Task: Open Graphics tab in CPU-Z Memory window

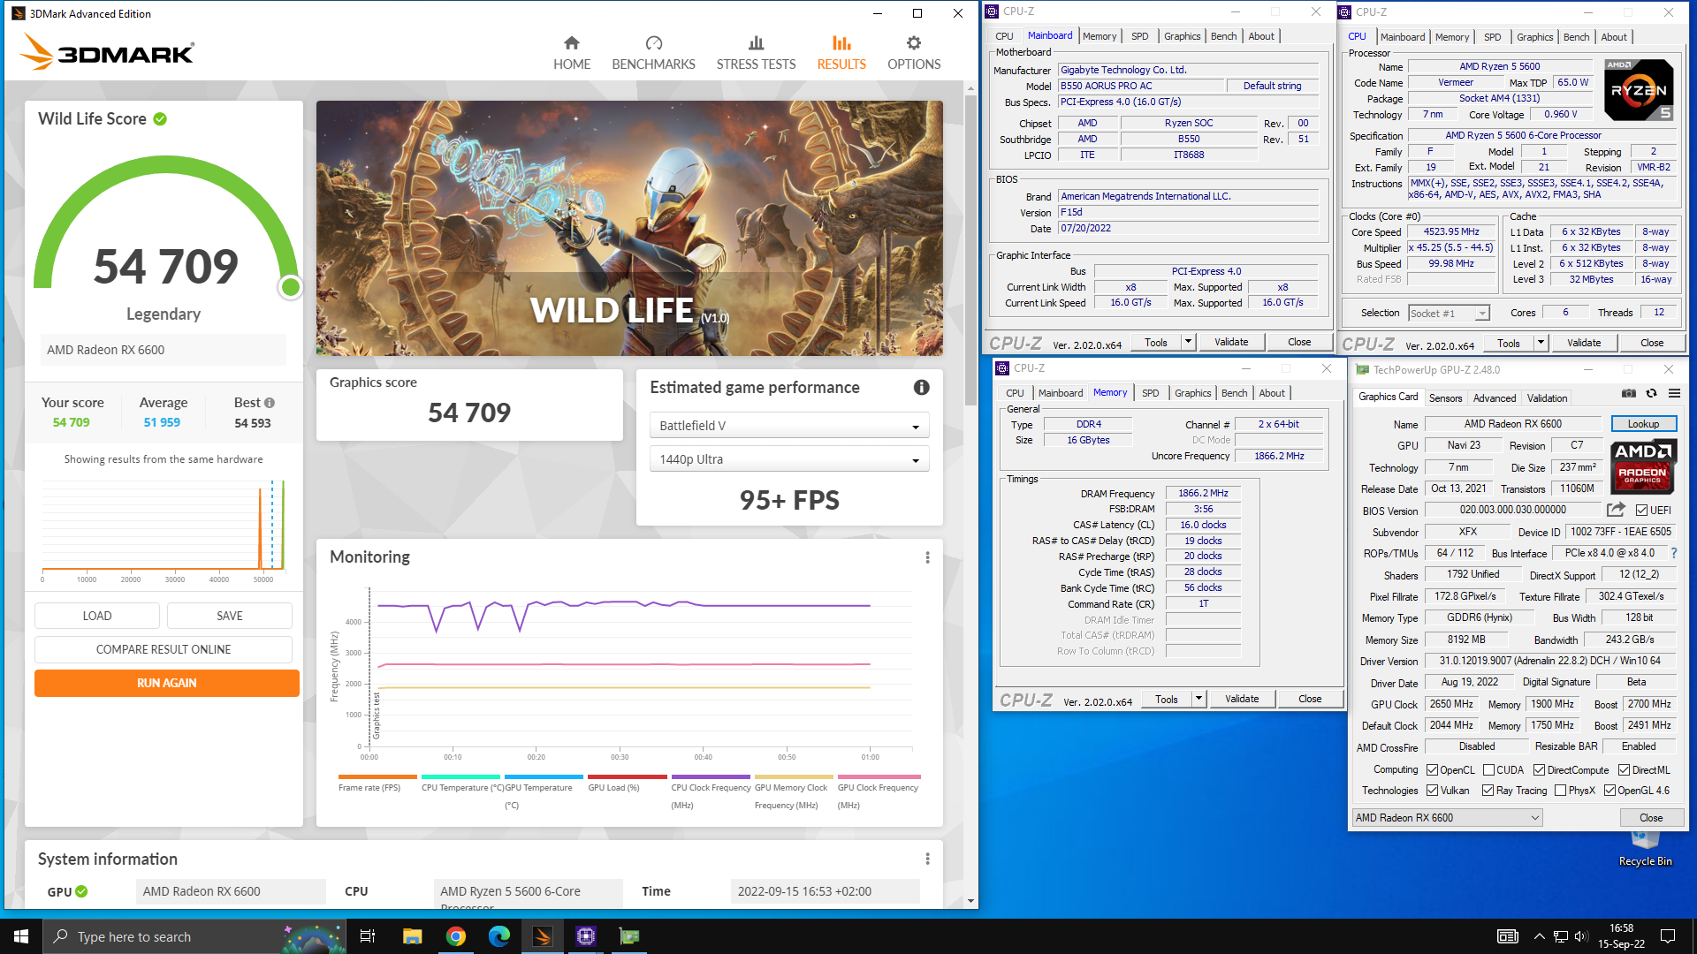Action: 1192,393
